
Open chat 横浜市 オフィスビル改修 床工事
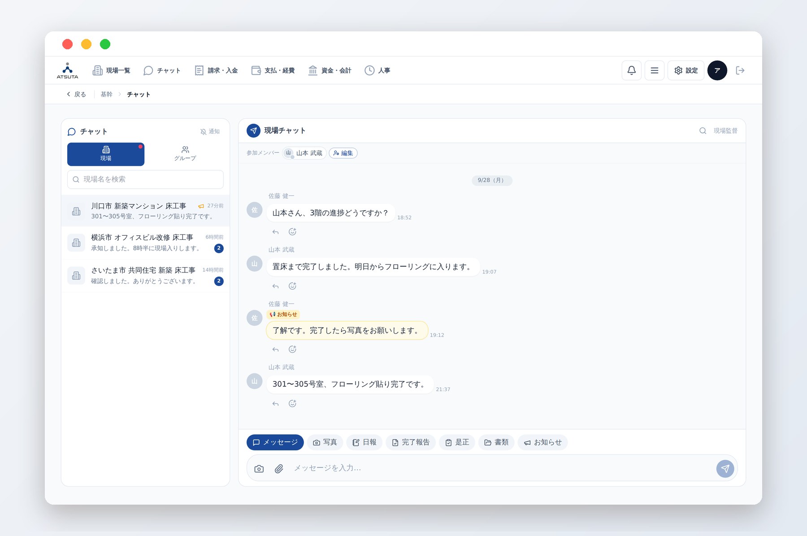point(145,243)
